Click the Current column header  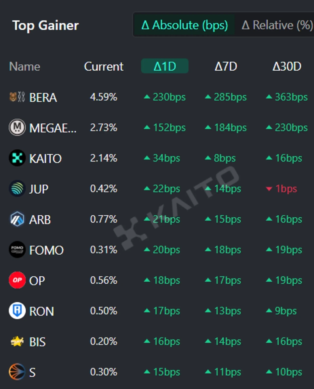(x=104, y=66)
